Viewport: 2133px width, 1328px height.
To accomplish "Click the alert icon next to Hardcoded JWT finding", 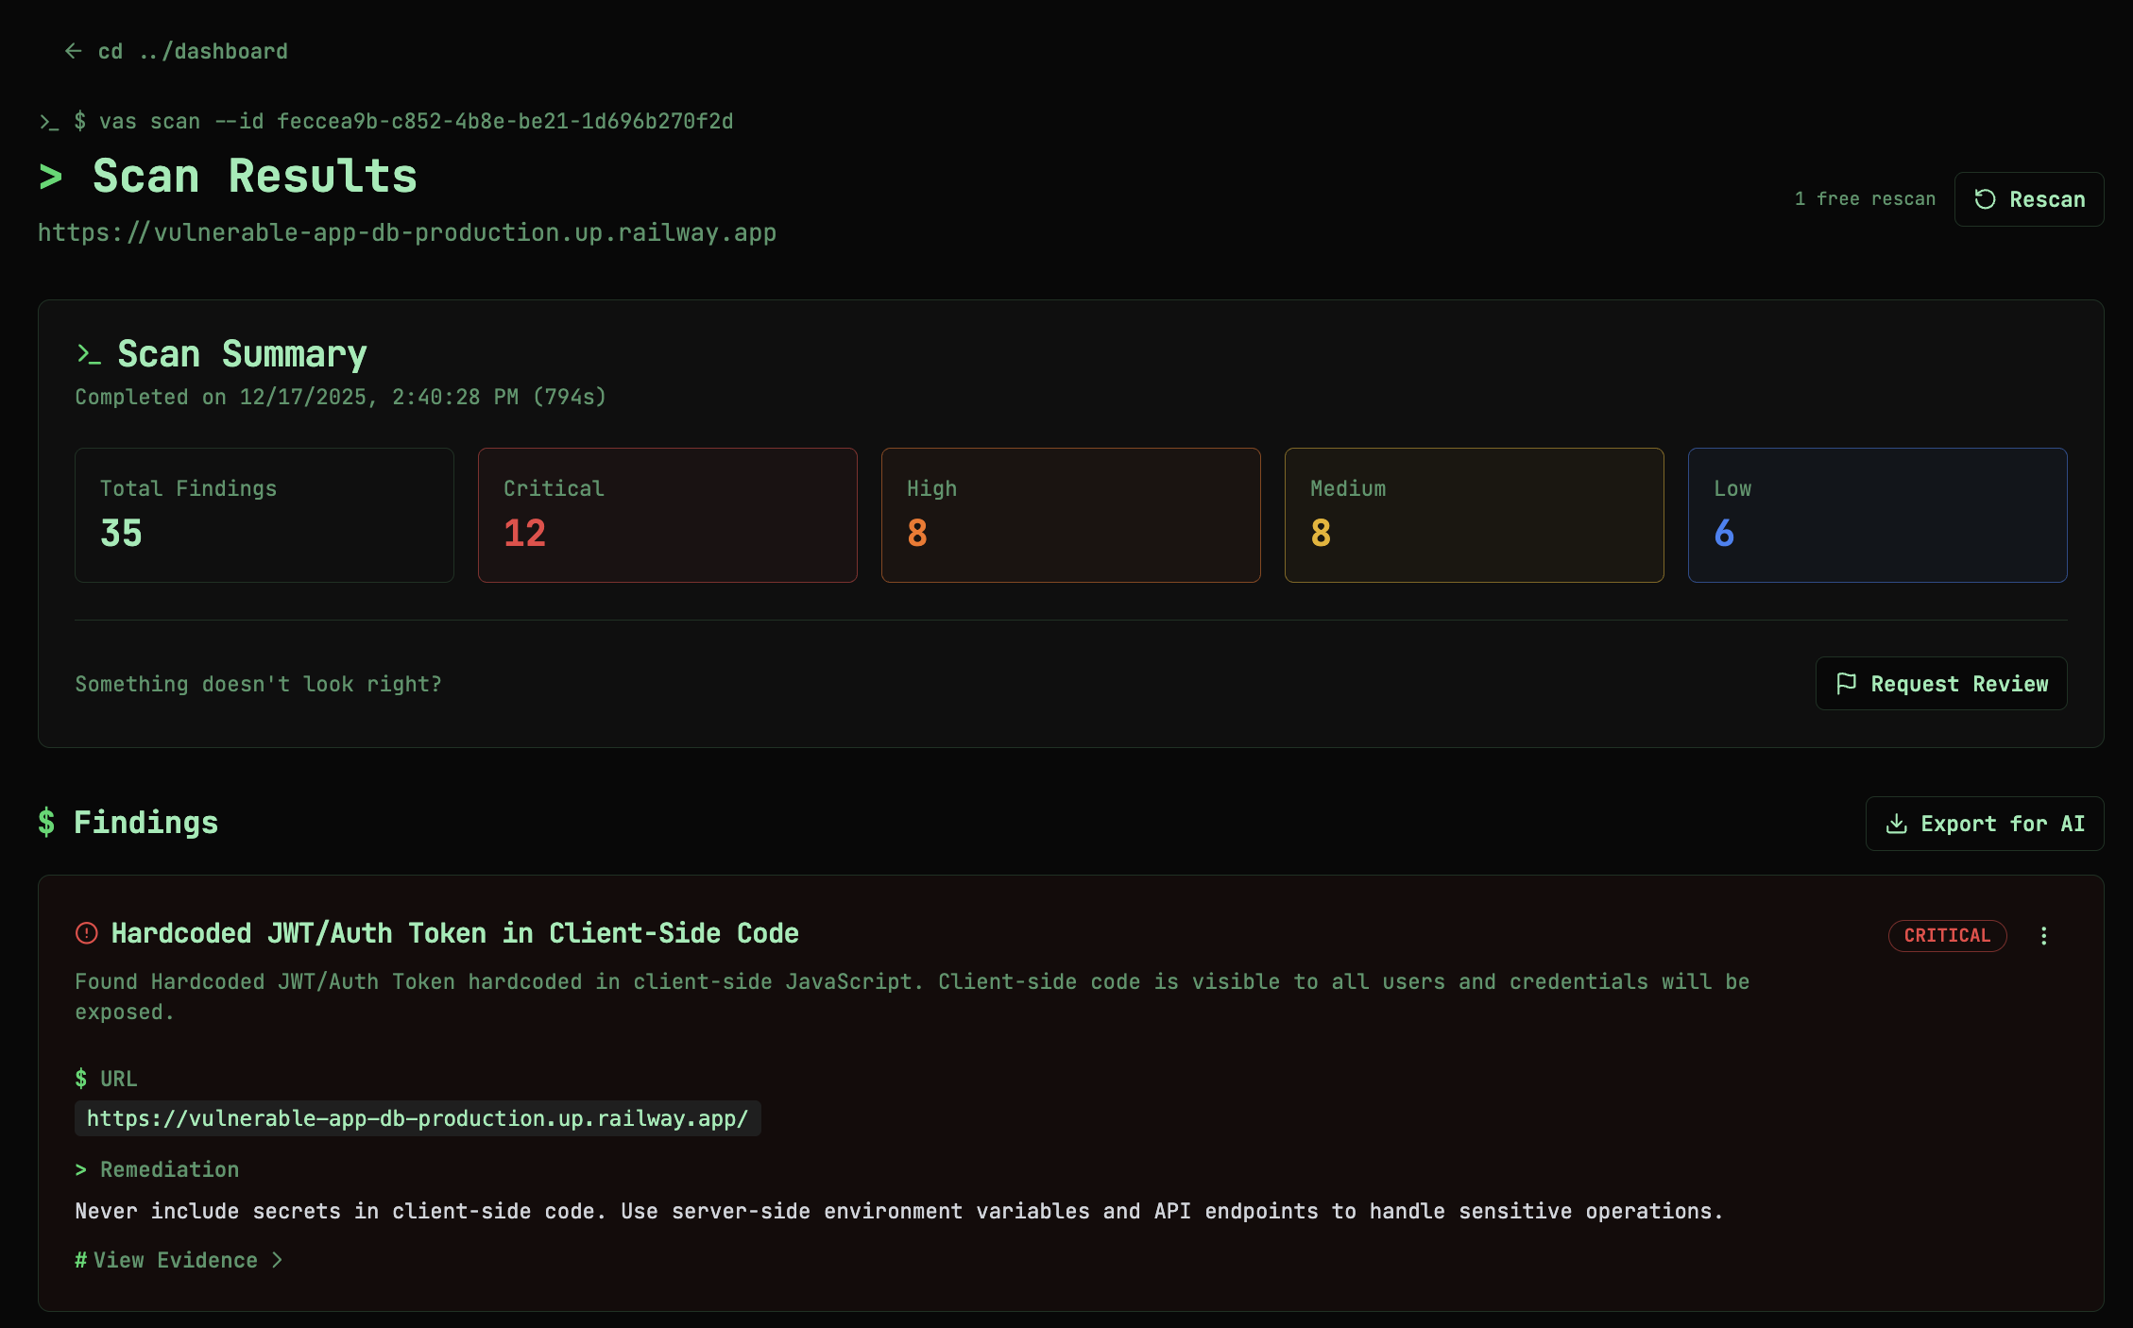I will click(86, 933).
